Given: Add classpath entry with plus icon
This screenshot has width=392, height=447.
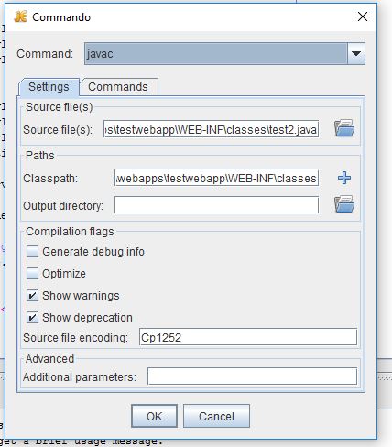Looking at the screenshot, I should coord(344,178).
